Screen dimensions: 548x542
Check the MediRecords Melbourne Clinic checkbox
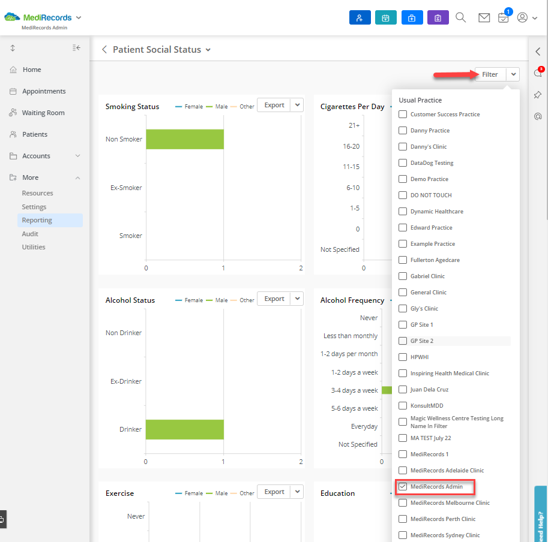pos(403,503)
